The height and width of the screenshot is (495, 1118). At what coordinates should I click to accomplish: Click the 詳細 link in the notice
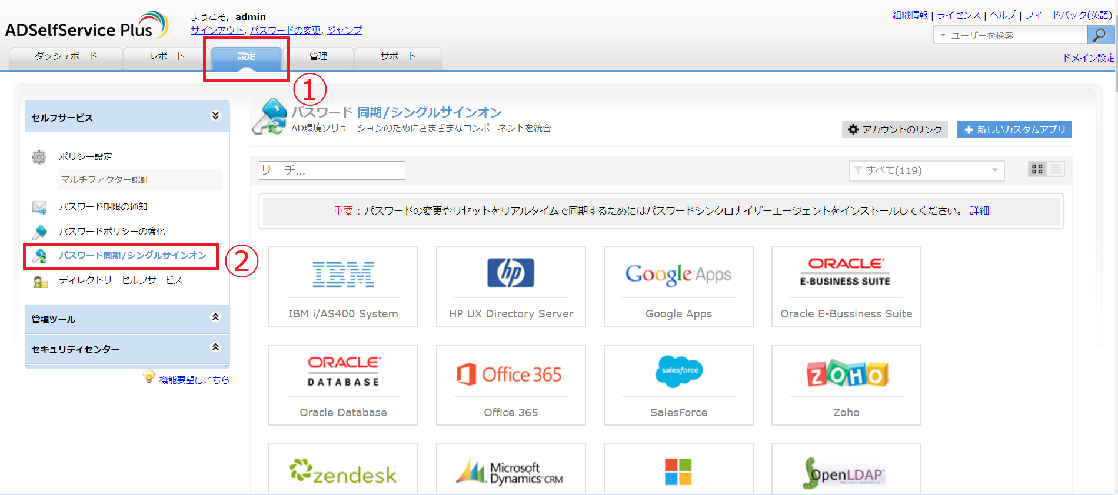point(980,211)
